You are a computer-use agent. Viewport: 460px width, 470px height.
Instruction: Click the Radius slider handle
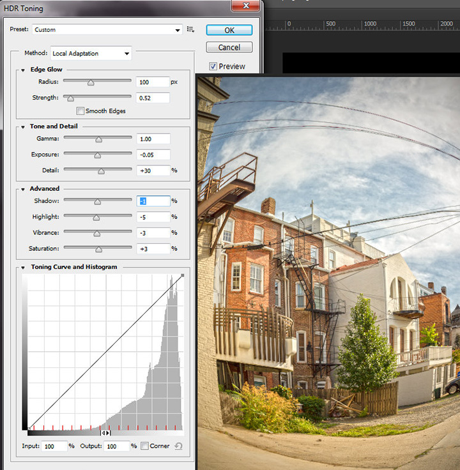click(x=91, y=82)
